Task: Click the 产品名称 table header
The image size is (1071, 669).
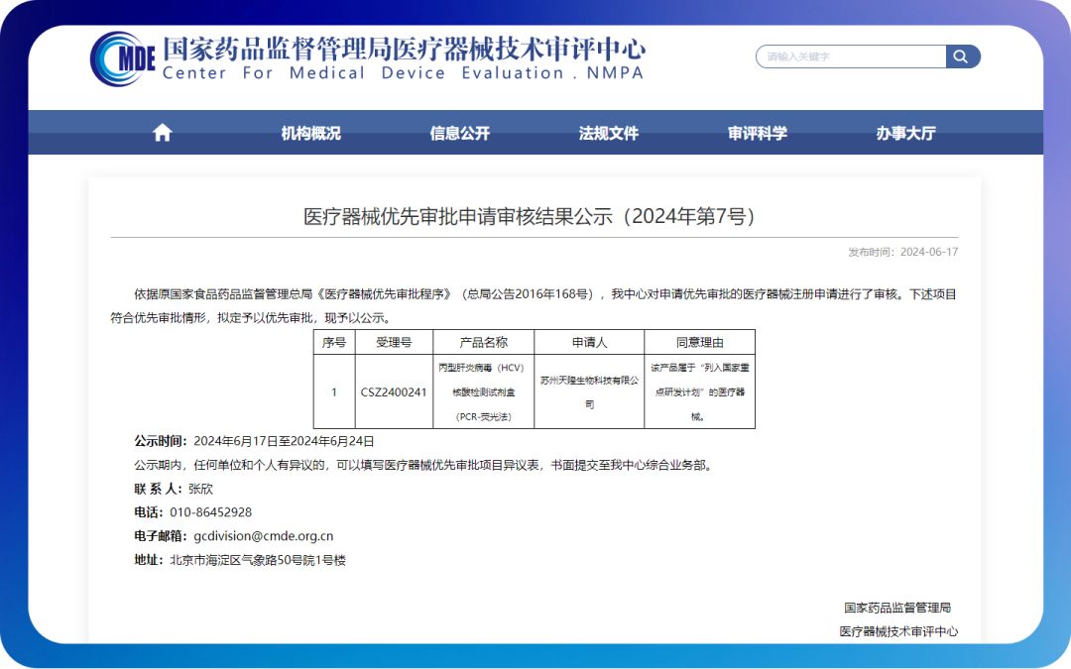Action: 484,342
